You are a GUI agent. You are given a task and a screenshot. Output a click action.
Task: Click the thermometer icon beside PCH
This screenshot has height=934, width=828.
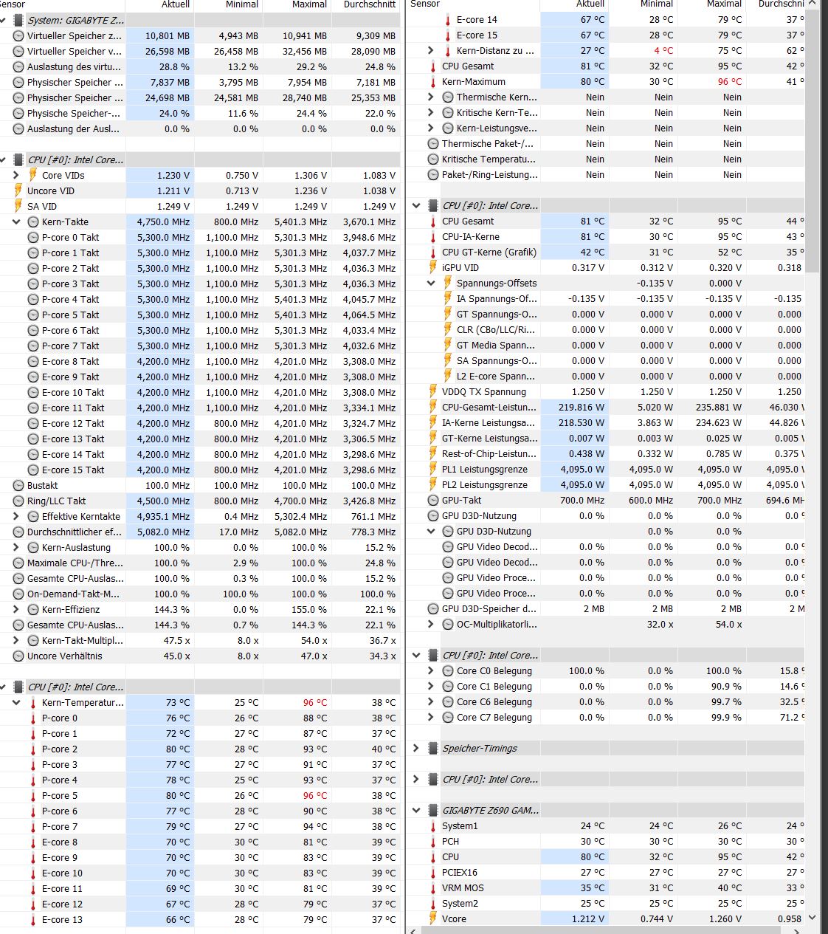(x=432, y=841)
